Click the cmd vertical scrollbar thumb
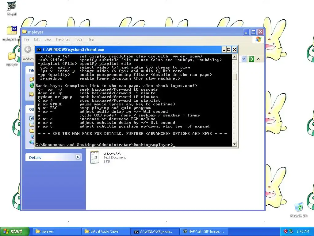The width and height of the screenshot is (314, 236). point(234,77)
